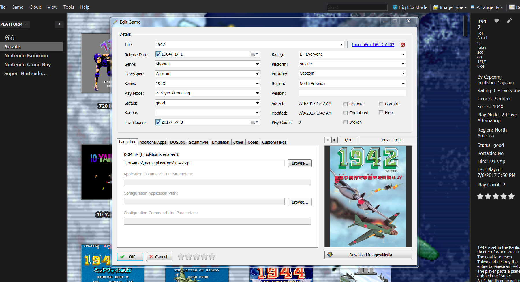The width and height of the screenshot is (520, 282).
Task: Enable the Broken checkbox
Action: tap(345, 122)
